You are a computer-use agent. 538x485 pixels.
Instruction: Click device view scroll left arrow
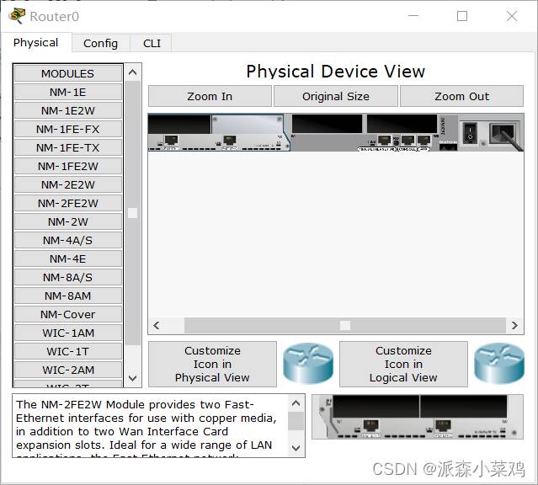(157, 325)
